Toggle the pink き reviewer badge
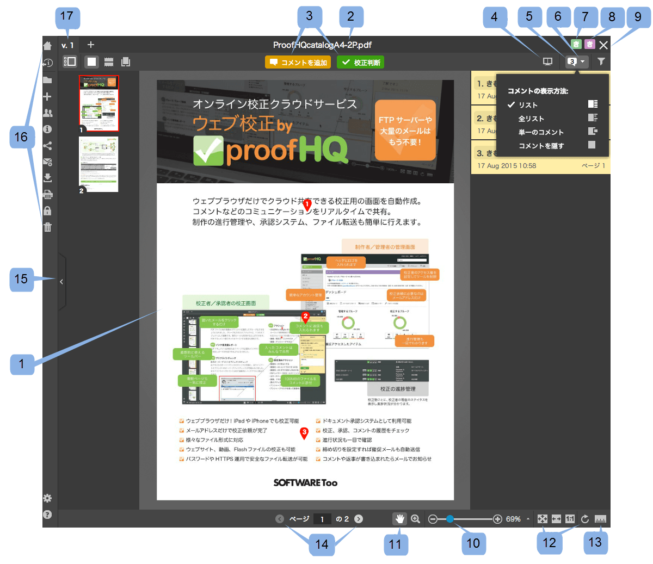The width and height of the screenshot is (653, 564). [x=589, y=44]
